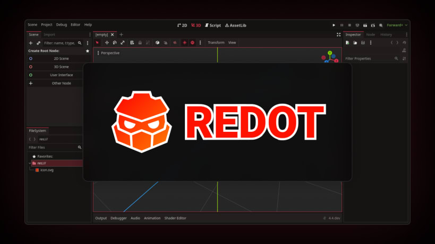Open the Forward+ renderer dropdown
Image resolution: width=435 pixels, height=244 pixels.
click(397, 25)
